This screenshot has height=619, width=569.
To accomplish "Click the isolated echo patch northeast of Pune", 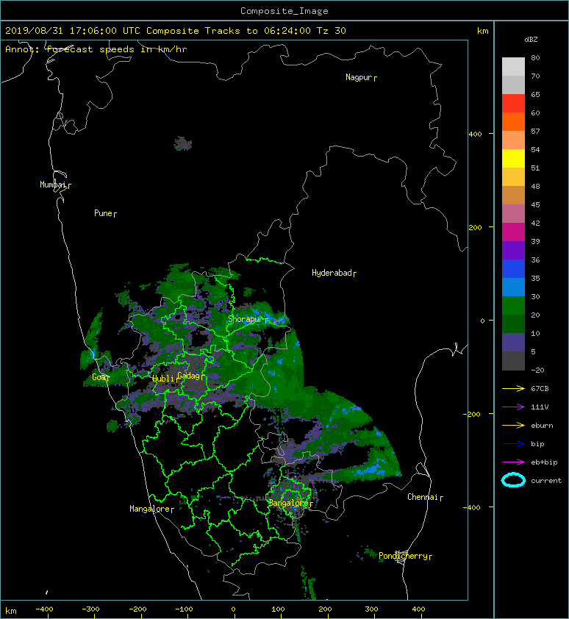I will click(x=183, y=143).
